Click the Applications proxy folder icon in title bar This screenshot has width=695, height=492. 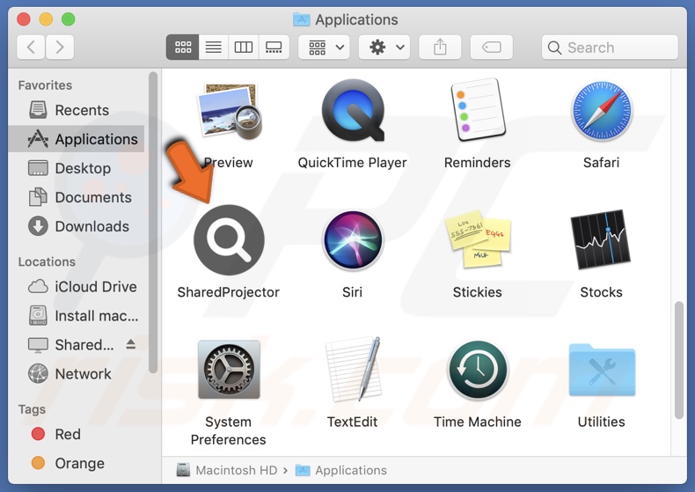coord(302,19)
